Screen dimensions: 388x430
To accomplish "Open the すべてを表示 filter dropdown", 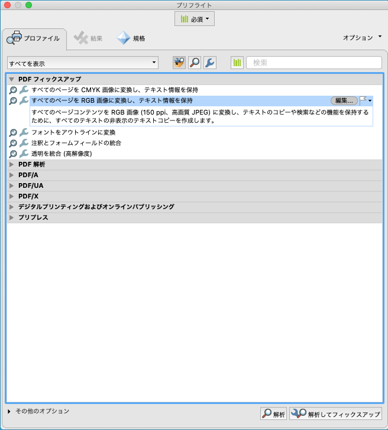I will (x=83, y=63).
